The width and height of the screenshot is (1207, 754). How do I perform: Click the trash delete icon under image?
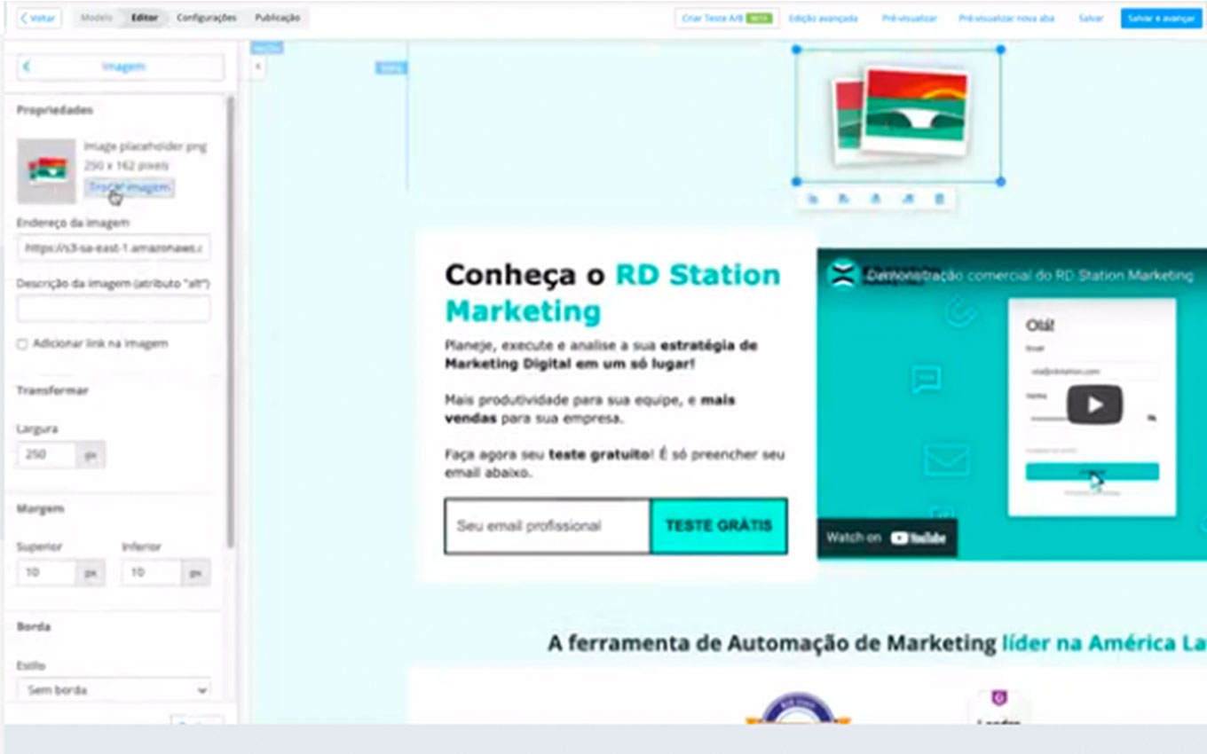coord(939,200)
